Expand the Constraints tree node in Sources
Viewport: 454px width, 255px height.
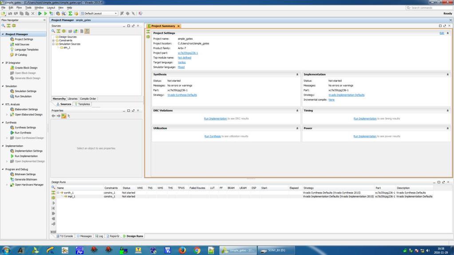(x=53, y=40)
